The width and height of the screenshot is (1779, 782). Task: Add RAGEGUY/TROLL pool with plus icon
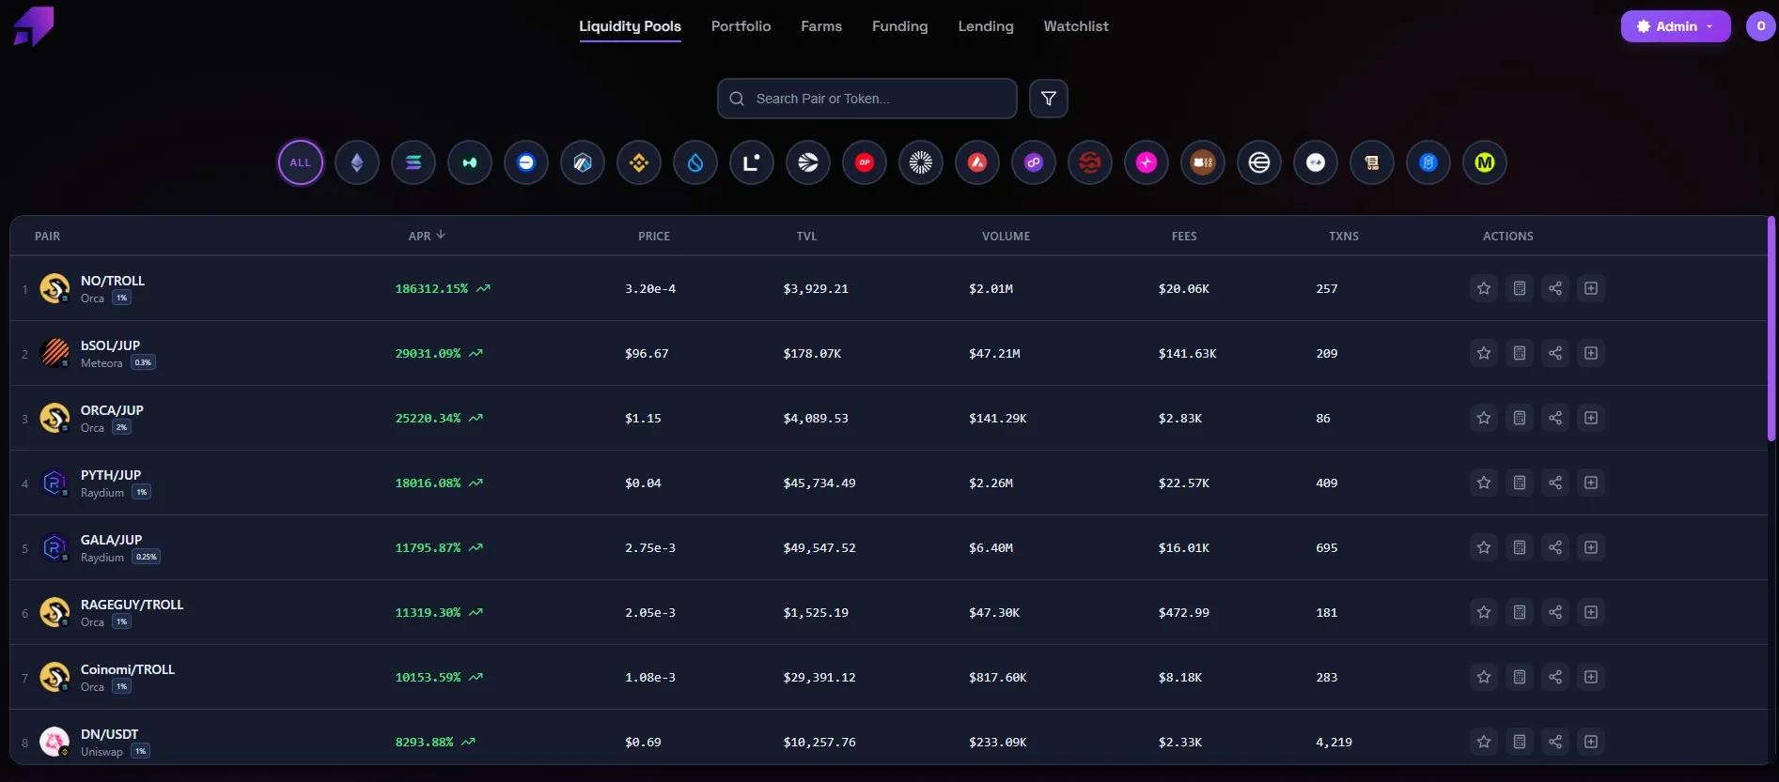[x=1591, y=612]
